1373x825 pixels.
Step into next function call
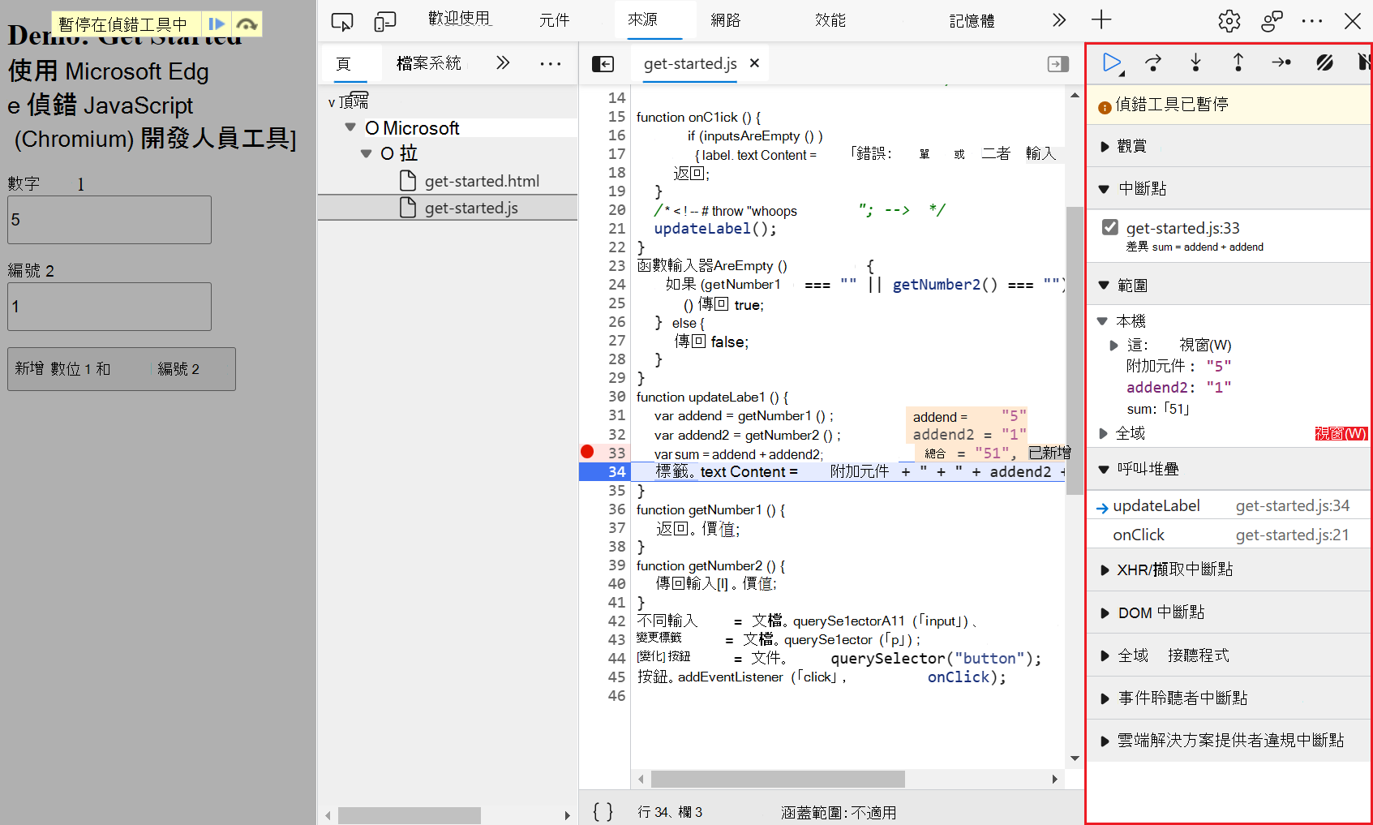tap(1195, 62)
